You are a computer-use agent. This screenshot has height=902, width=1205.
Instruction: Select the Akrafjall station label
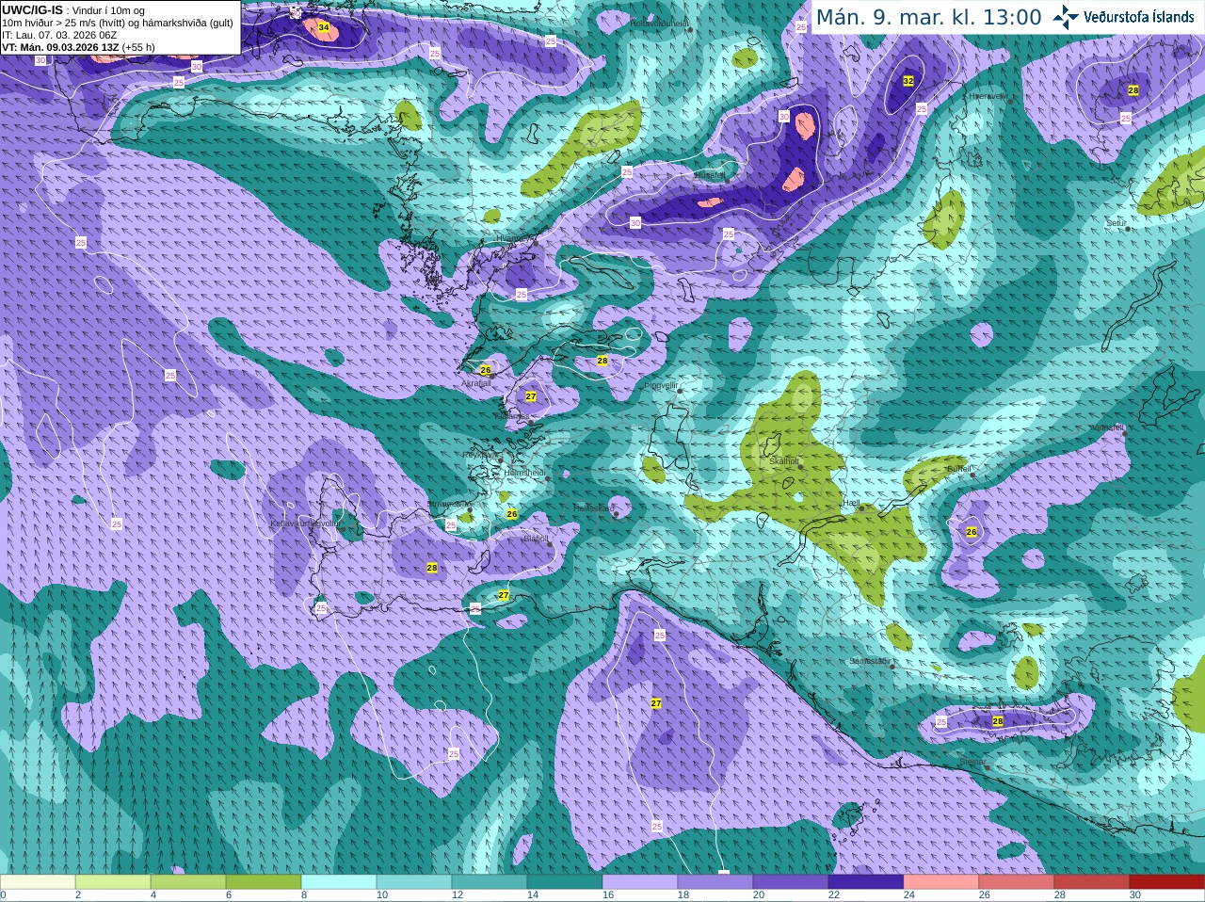pos(475,383)
